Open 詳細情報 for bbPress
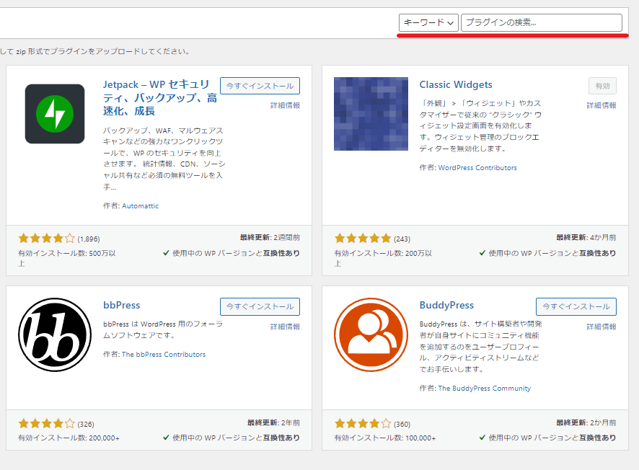Image resolution: width=639 pixels, height=470 pixels. coord(285,327)
